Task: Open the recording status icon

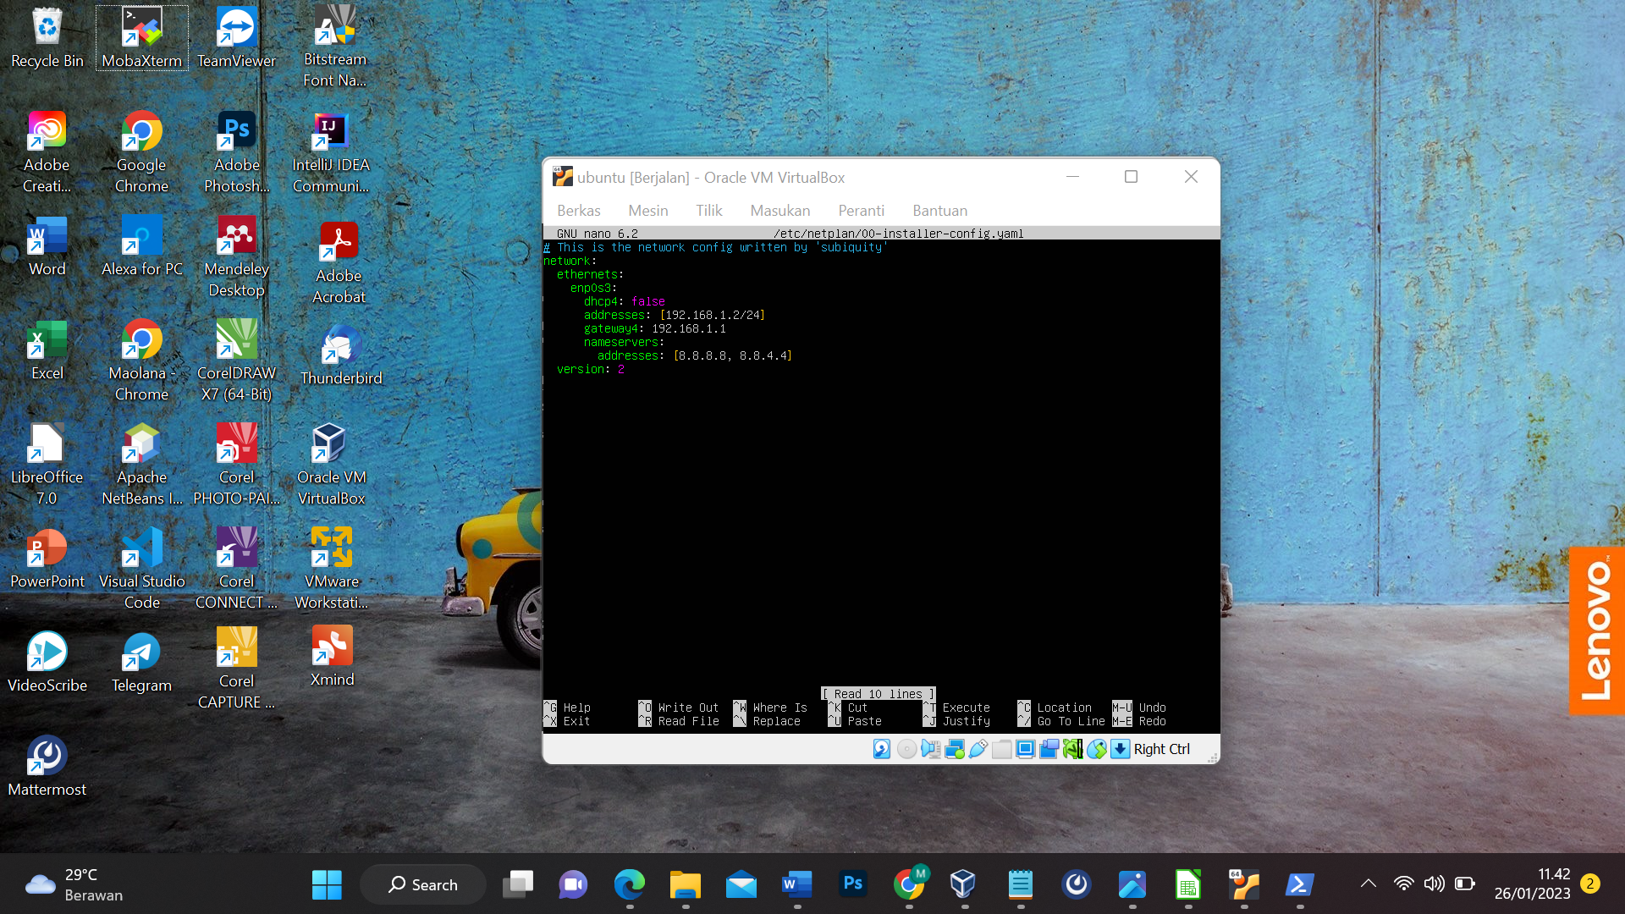Action: click(x=1049, y=749)
